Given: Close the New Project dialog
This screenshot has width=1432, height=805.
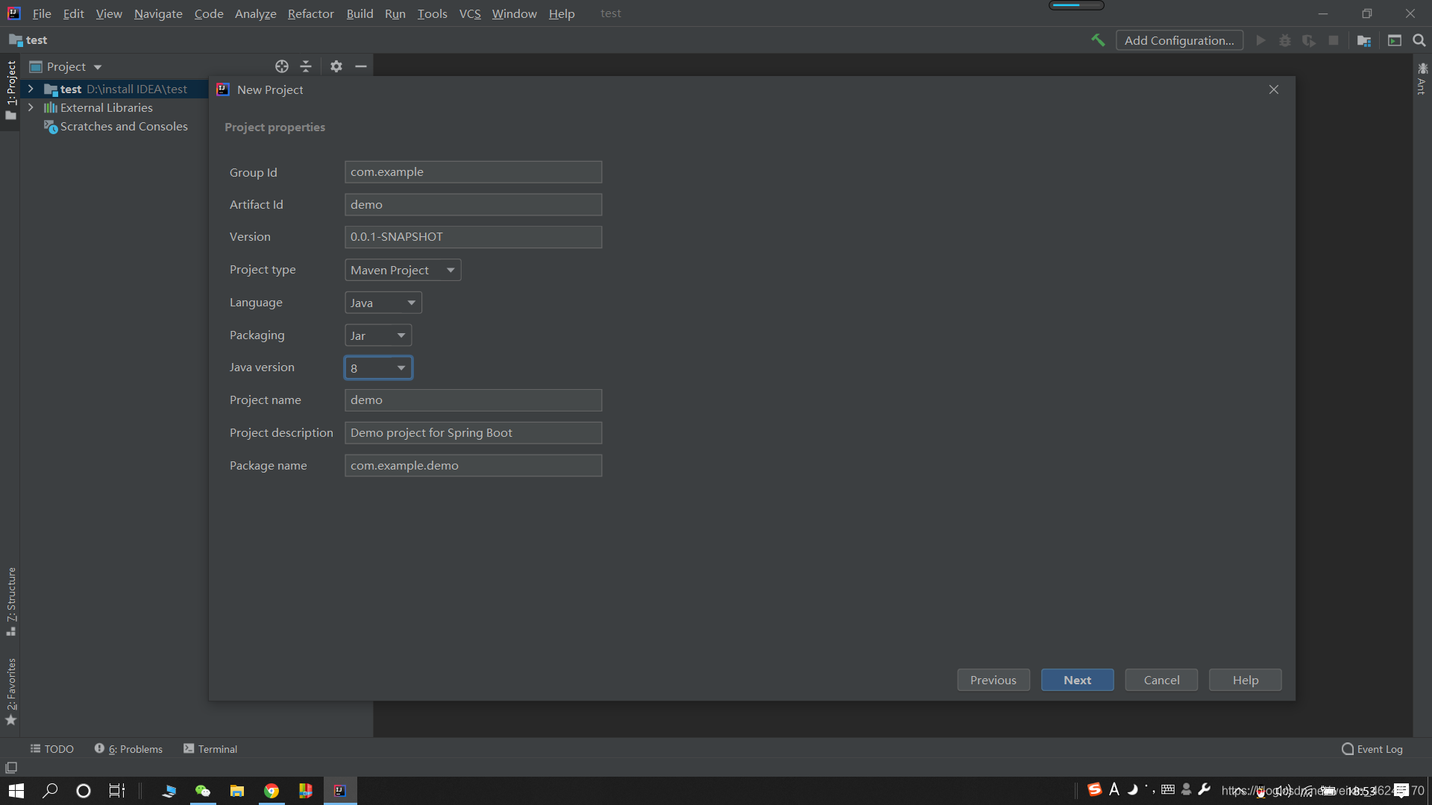Looking at the screenshot, I should point(1274,89).
